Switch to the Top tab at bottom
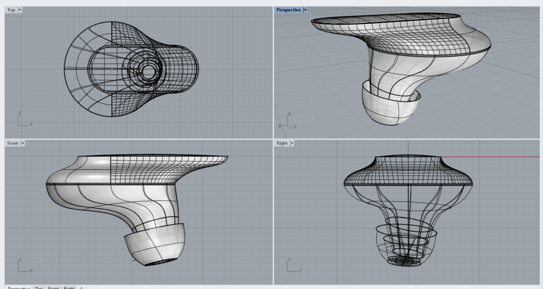This screenshot has width=543, height=289. tap(39, 287)
